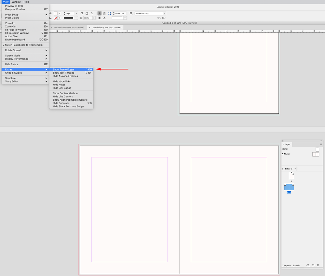
Task: Switch to the Untitled-4 document tab
Action: [68, 27]
